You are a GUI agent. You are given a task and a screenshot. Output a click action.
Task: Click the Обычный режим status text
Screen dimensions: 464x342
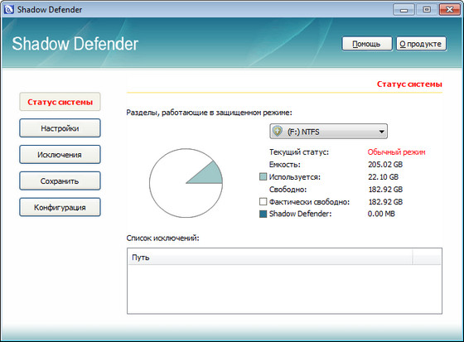click(396, 152)
